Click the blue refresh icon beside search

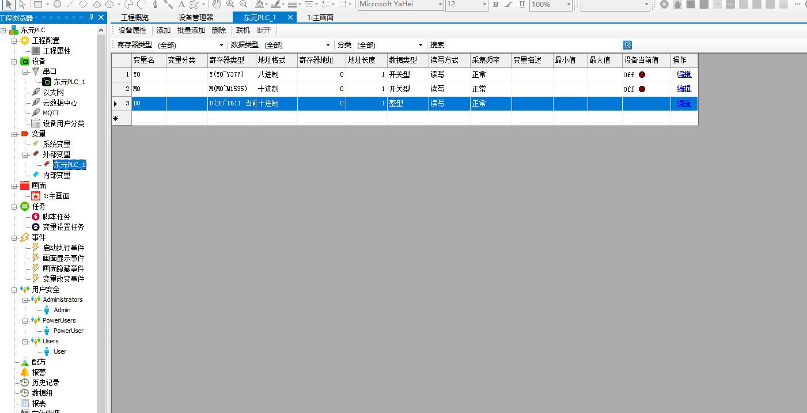(x=628, y=45)
